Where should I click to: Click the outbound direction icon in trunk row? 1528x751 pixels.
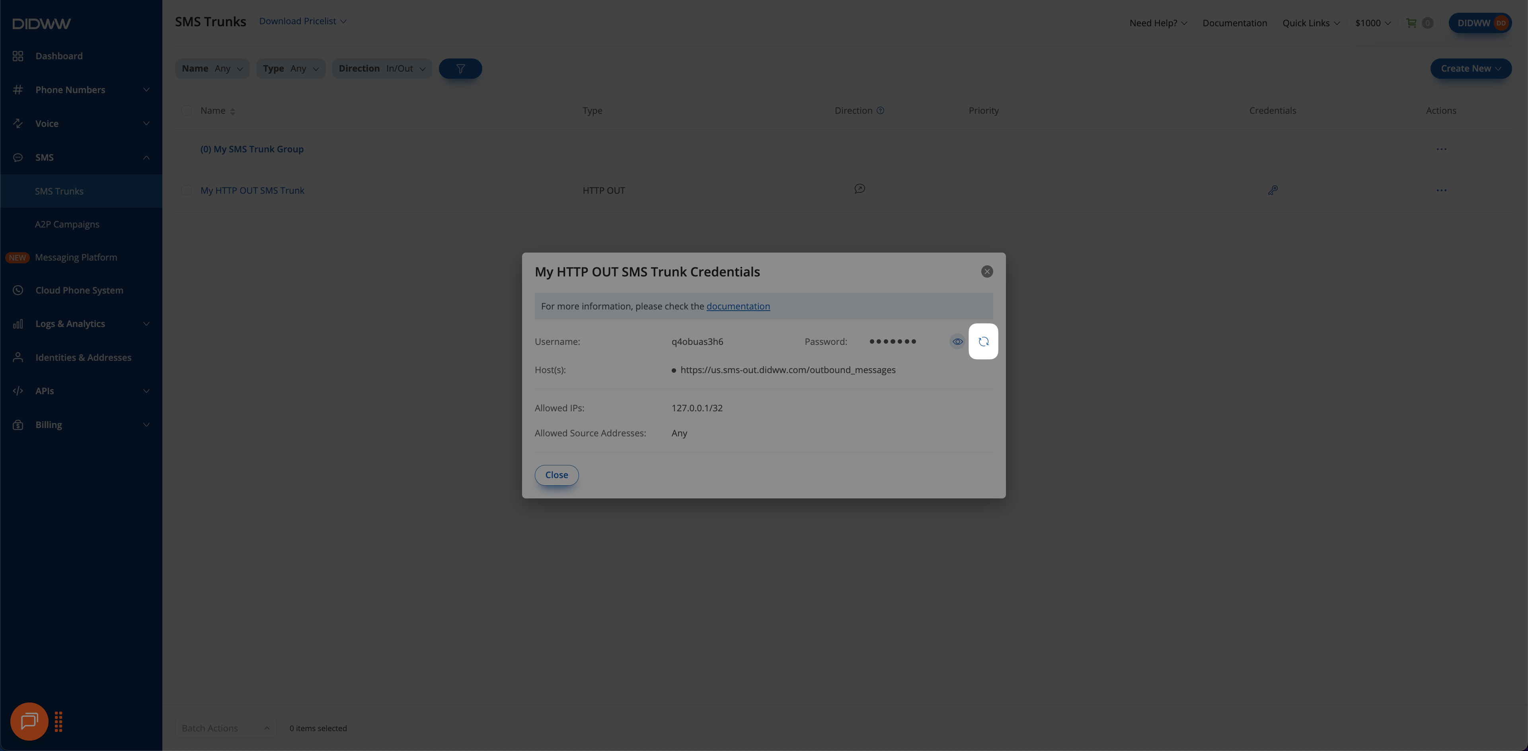coord(859,189)
